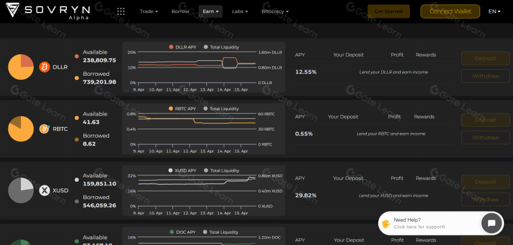Click the Sovryn Alpha logo

tap(48, 11)
